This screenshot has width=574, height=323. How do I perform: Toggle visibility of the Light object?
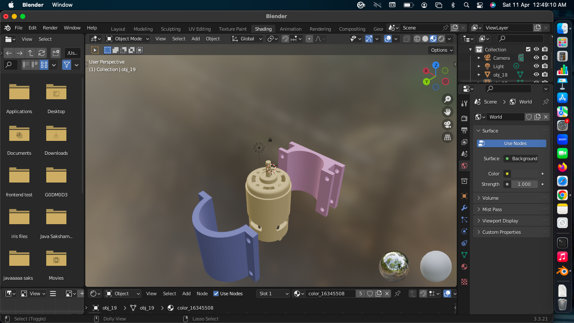point(536,66)
